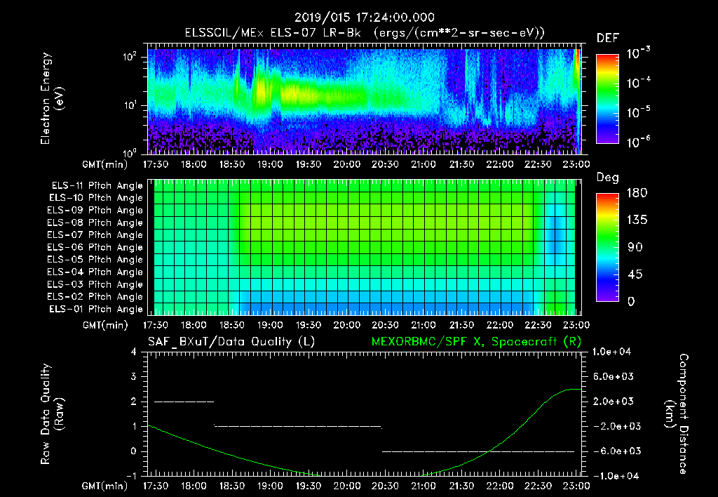Select the 1.0e+04 right-axis value

tap(611, 352)
